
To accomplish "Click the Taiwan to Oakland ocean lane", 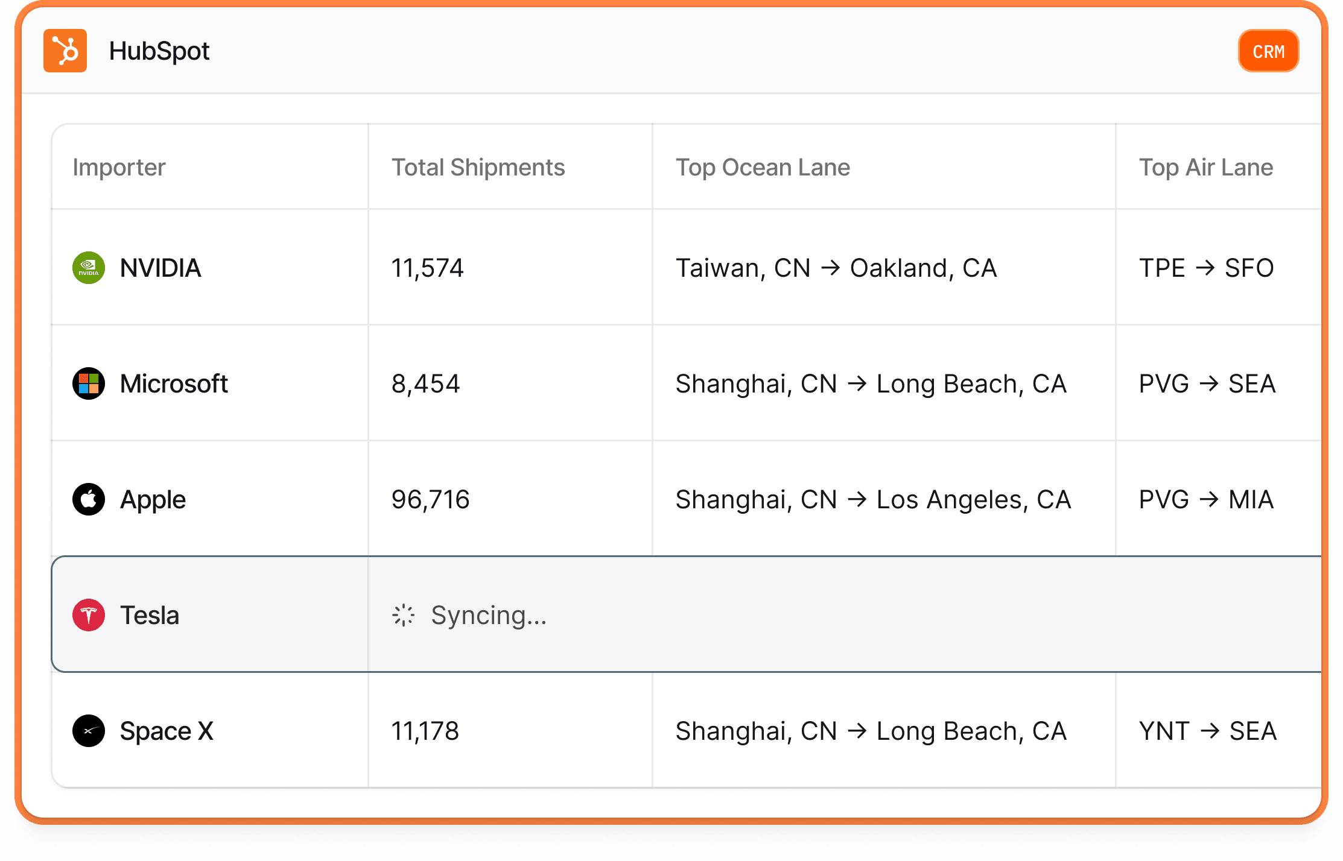I will (836, 268).
